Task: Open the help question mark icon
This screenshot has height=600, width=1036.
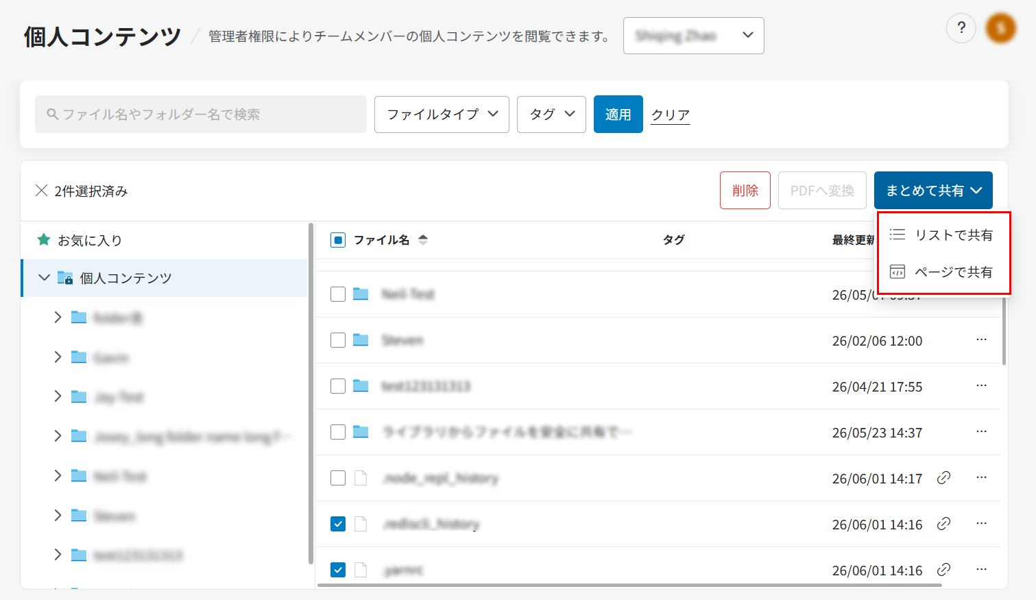Action: coord(961,28)
